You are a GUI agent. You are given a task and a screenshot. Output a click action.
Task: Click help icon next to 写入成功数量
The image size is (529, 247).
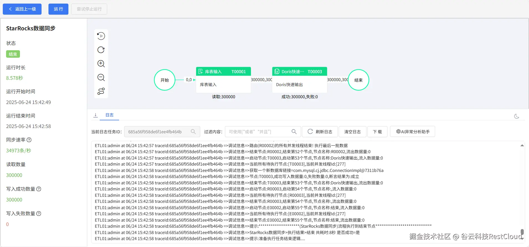click(39, 189)
